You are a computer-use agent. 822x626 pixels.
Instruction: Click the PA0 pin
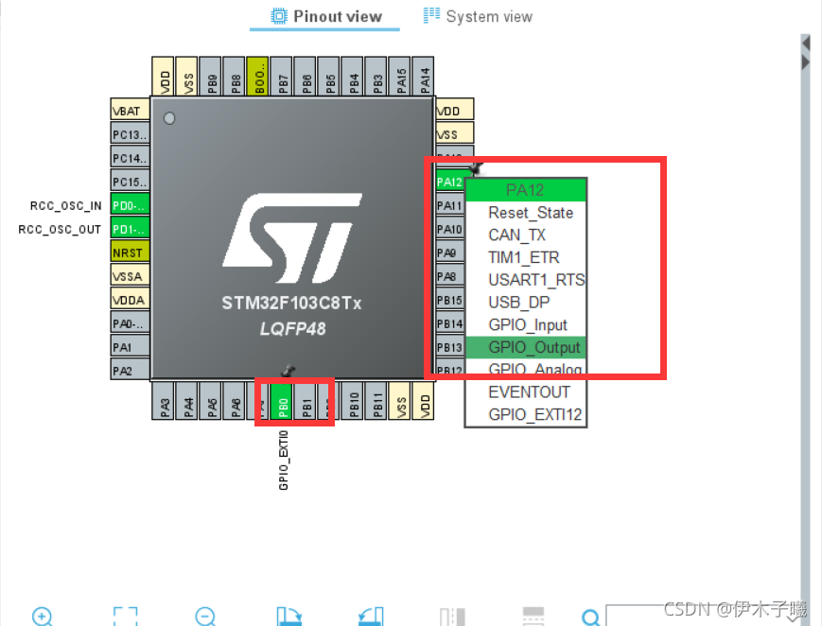coord(130,323)
